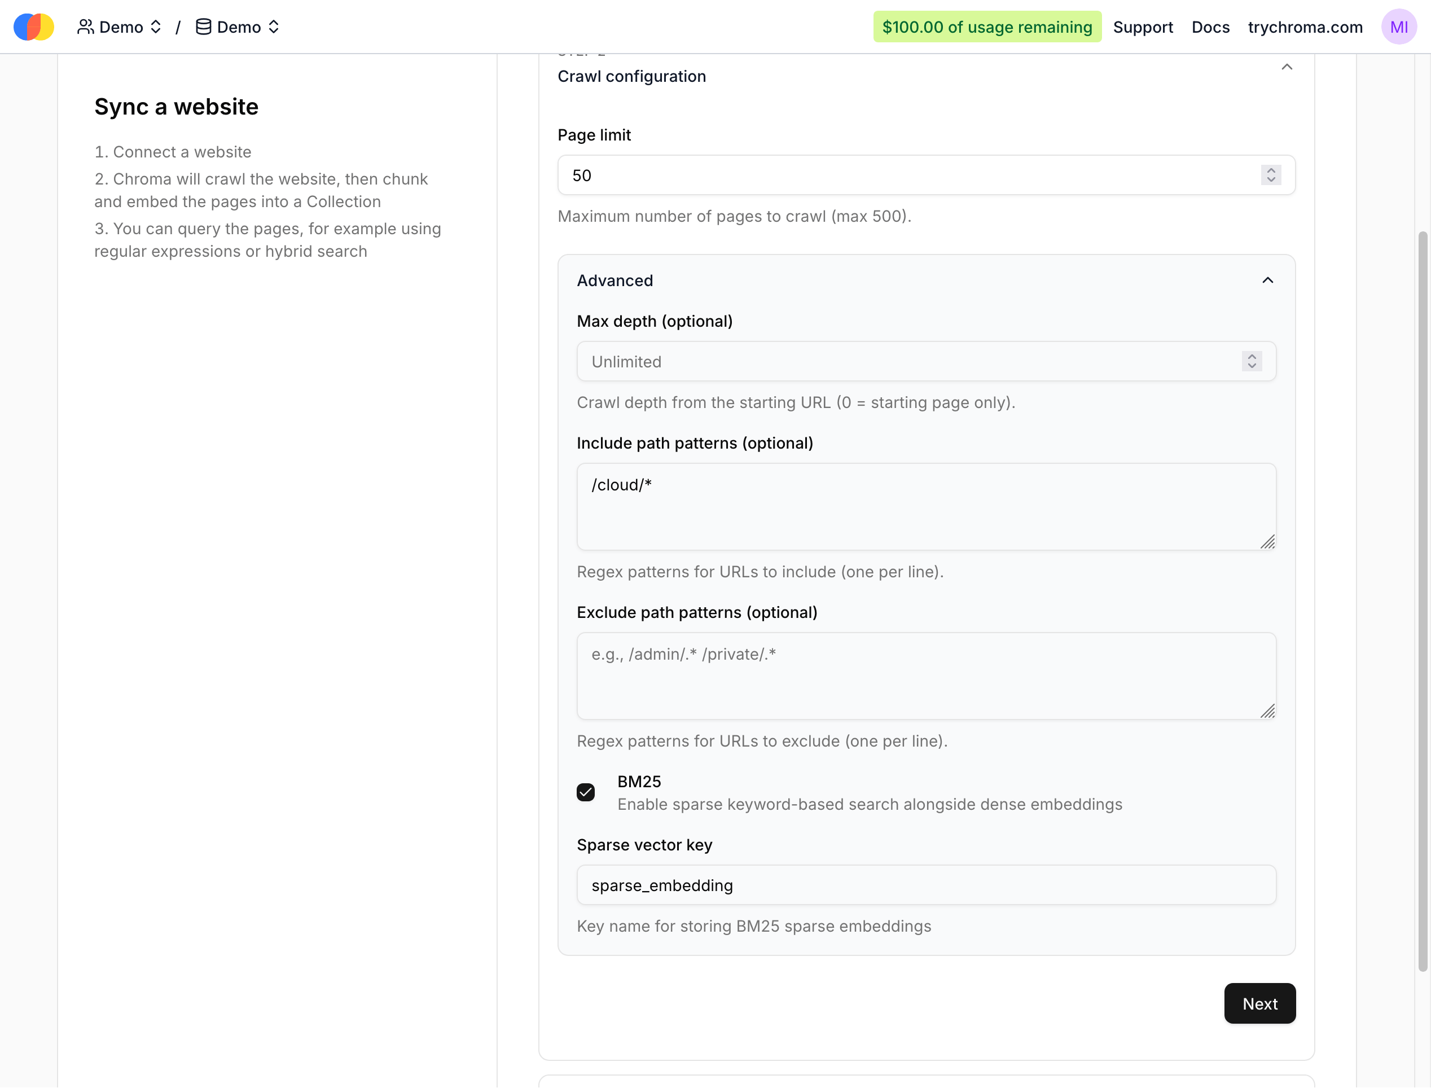Click the Chroma logo
1431x1088 pixels.
pos(33,27)
